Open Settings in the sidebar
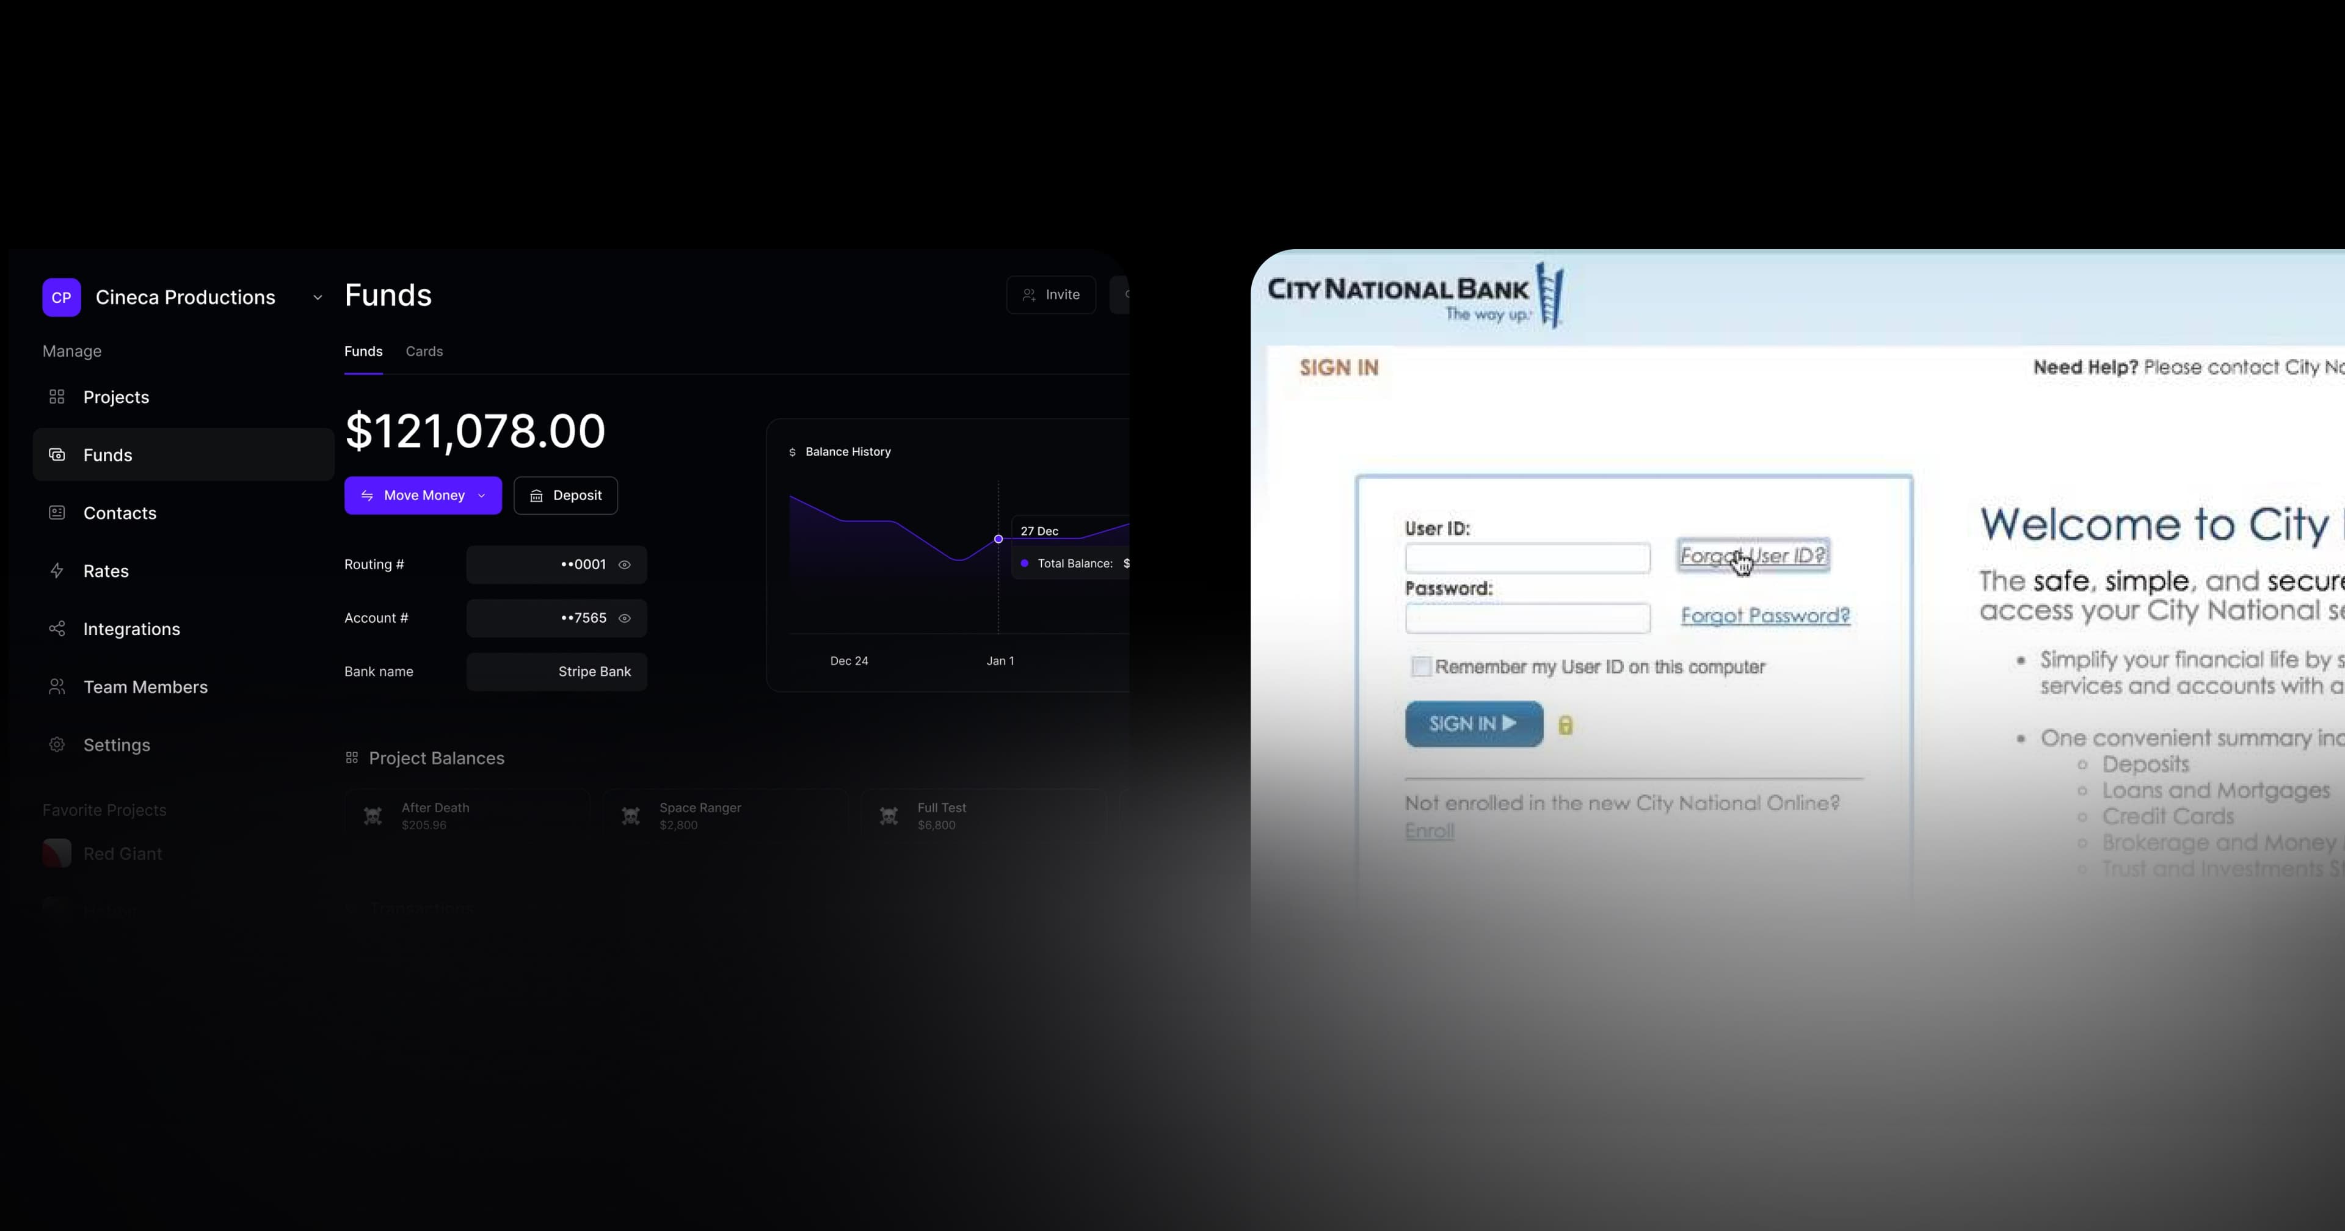Viewport: 2345px width, 1231px height. (x=183, y=745)
